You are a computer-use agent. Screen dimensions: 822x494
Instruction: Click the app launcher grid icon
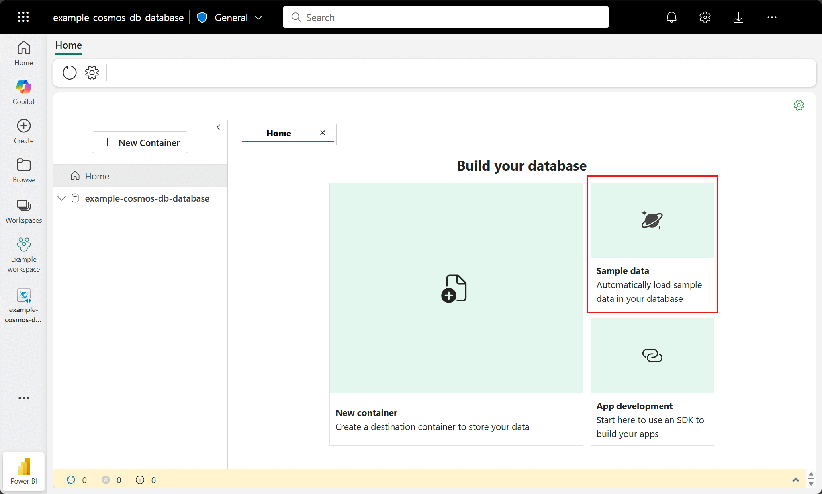coord(23,17)
